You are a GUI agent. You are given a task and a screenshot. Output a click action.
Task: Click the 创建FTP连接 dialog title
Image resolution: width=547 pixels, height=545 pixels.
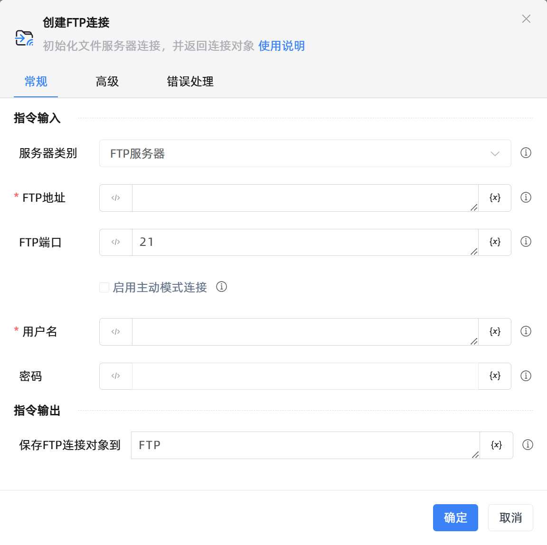click(76, 23)
